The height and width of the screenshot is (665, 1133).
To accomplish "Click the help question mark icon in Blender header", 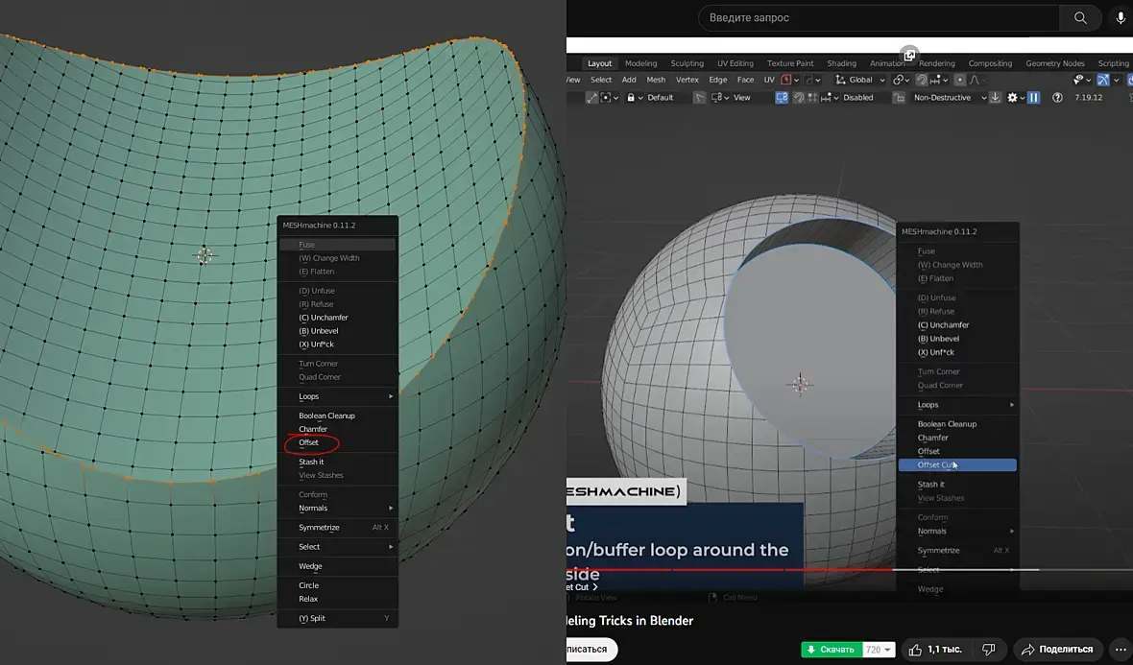I will click(x=1057, y=98).
